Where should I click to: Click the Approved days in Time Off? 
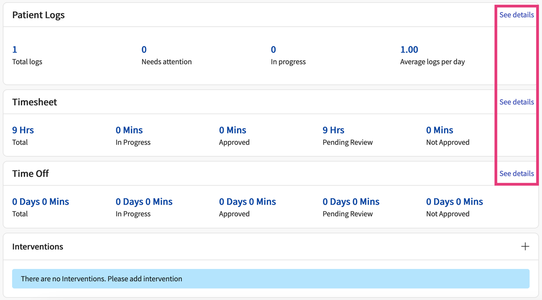coord(247,201)
